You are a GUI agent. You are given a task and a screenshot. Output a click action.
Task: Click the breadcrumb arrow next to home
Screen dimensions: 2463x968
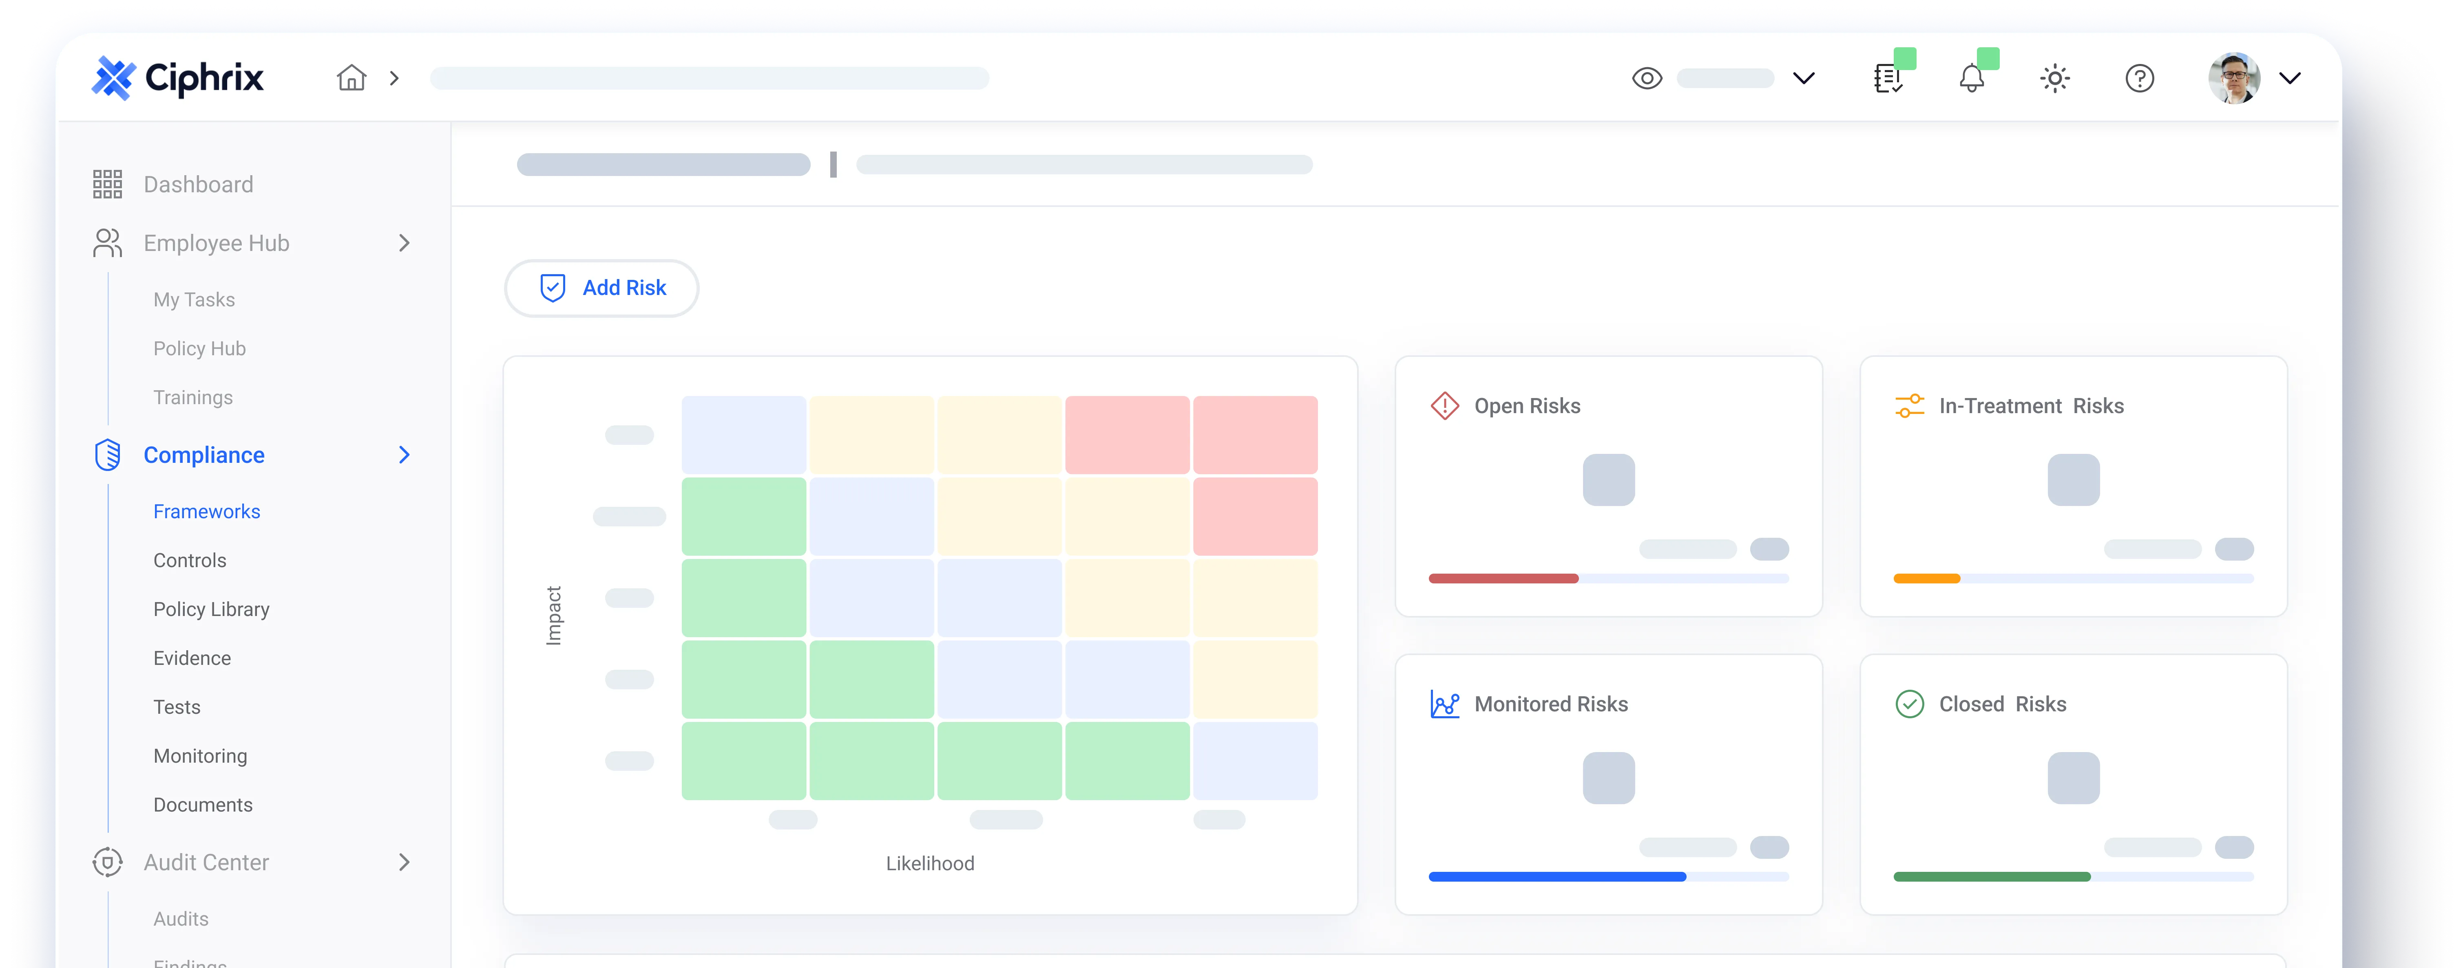coord(394,78)
